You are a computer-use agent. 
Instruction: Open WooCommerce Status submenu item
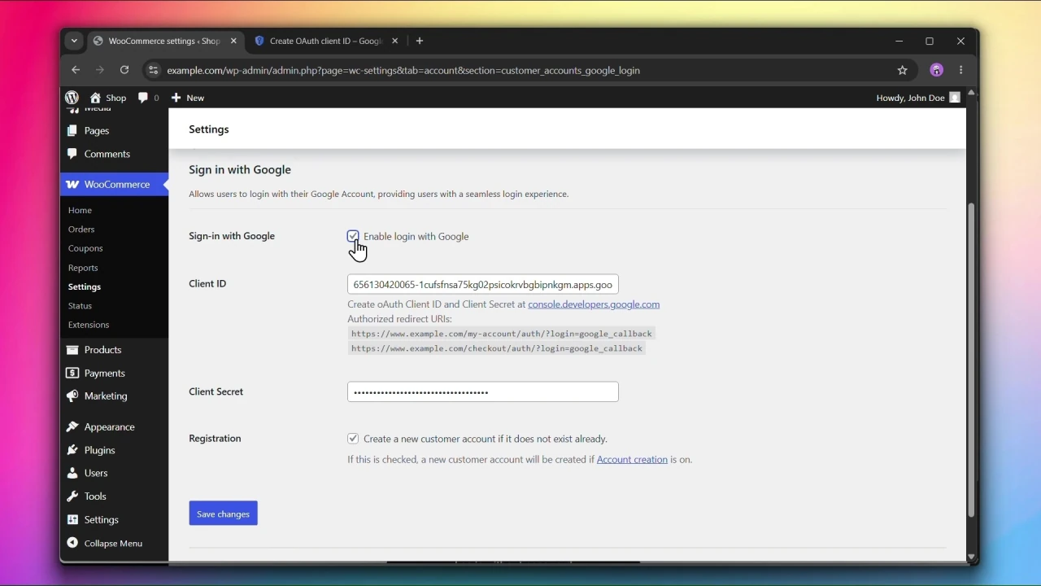(x=80, y=306)
